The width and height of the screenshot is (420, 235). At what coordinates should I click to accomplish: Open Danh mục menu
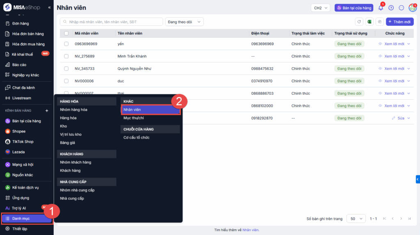[x=27, y=218]
